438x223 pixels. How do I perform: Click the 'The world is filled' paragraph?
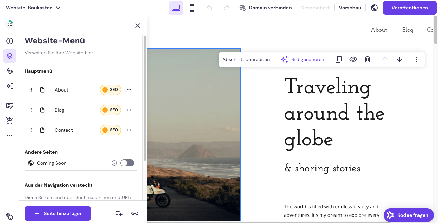tap(331, 211)
